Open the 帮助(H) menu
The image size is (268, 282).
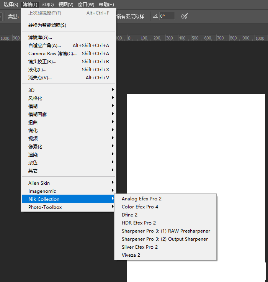[x=106, y=4]
